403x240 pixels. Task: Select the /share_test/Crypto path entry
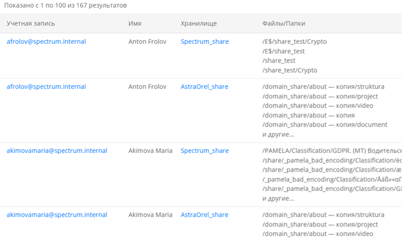(x=290, y=70)
